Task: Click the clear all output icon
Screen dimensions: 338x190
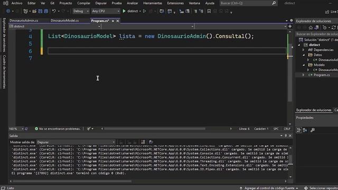Action: point(143,142)
